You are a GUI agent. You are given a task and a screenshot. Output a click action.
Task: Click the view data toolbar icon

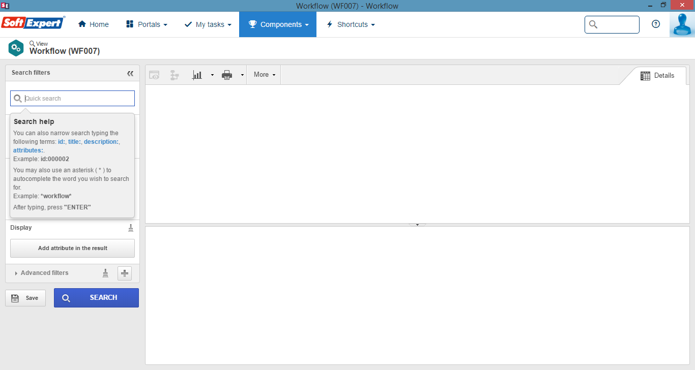[x=154, y=75]
